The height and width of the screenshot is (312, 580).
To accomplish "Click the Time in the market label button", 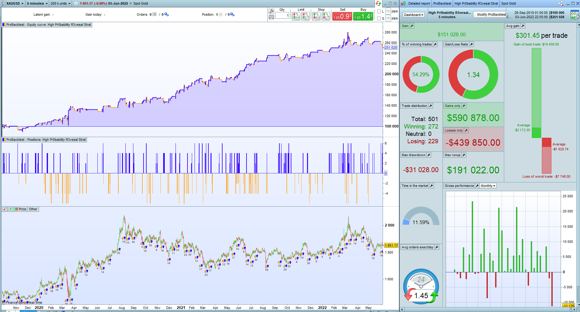I will tap(415, 186).
